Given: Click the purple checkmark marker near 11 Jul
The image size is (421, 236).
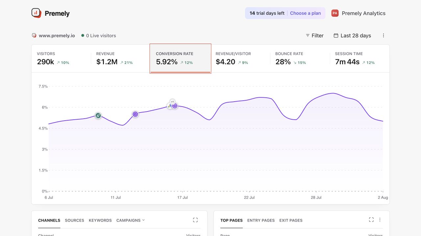Looking at the screenshot, I should 135,114.
